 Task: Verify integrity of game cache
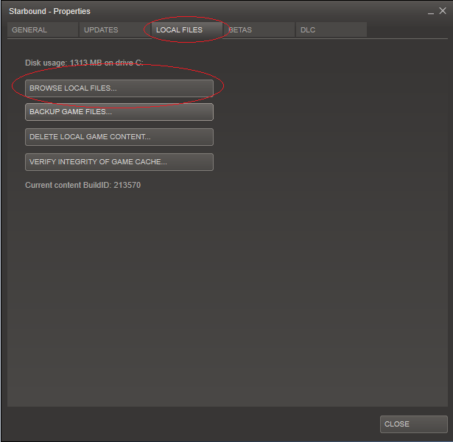(119, 162)
